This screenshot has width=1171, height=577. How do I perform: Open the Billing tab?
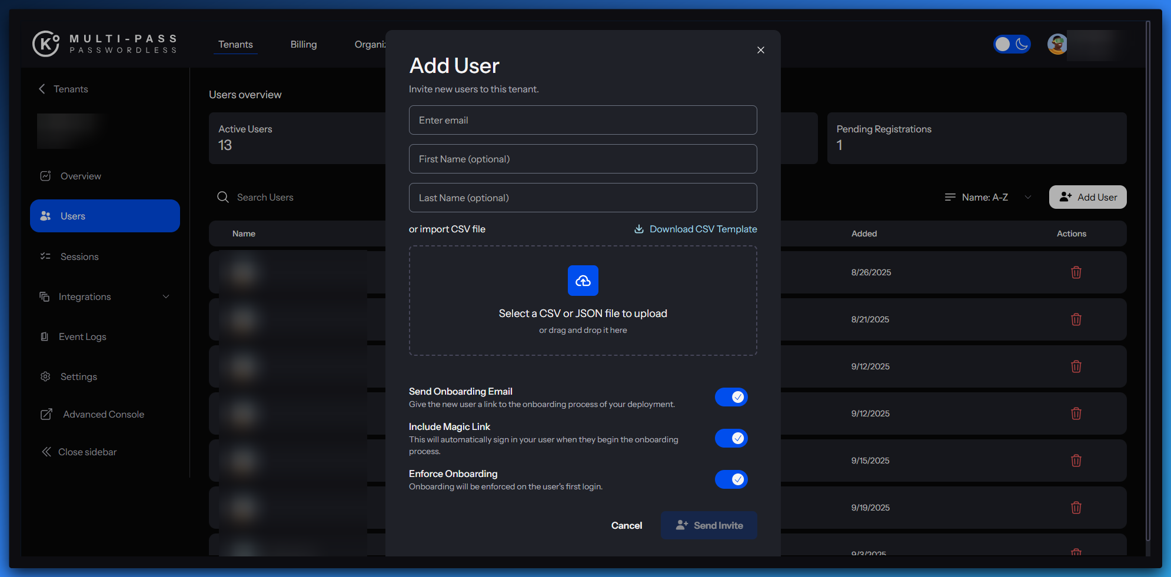pyautogui.click(x=303, y=44)
